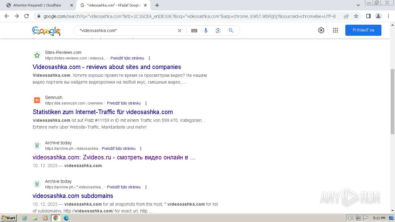Open Statistiken zum Internet-Traffic Semrush result
The width and height of the screenshot is (395, 222).
coord(103,112)
